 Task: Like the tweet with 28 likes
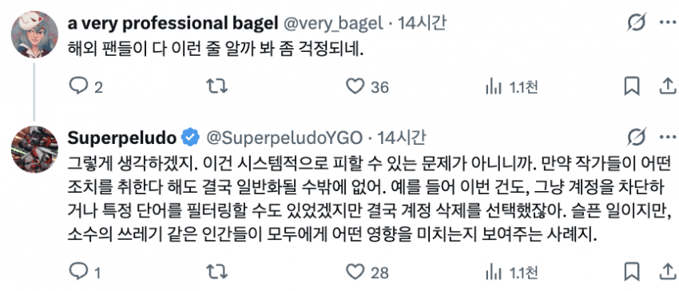point(355,272)
